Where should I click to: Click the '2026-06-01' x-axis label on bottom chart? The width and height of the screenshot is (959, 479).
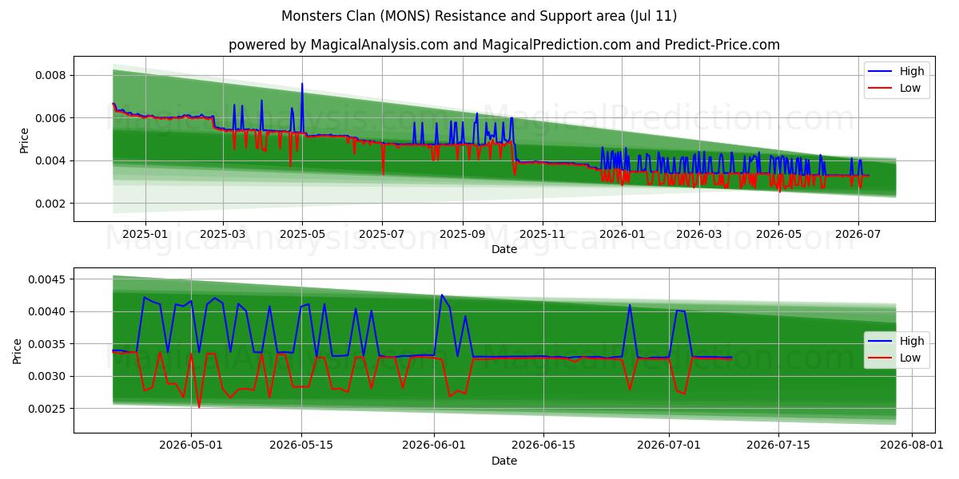(x=434, y=445)
